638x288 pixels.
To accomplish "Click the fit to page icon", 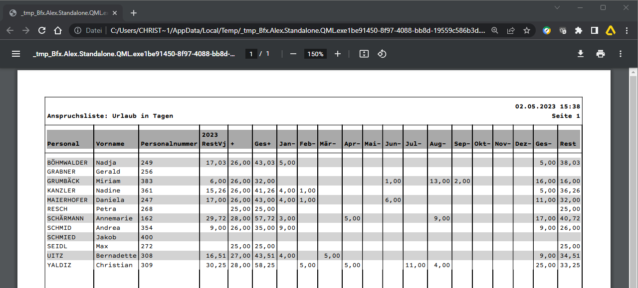I will (x=364, y=54).
